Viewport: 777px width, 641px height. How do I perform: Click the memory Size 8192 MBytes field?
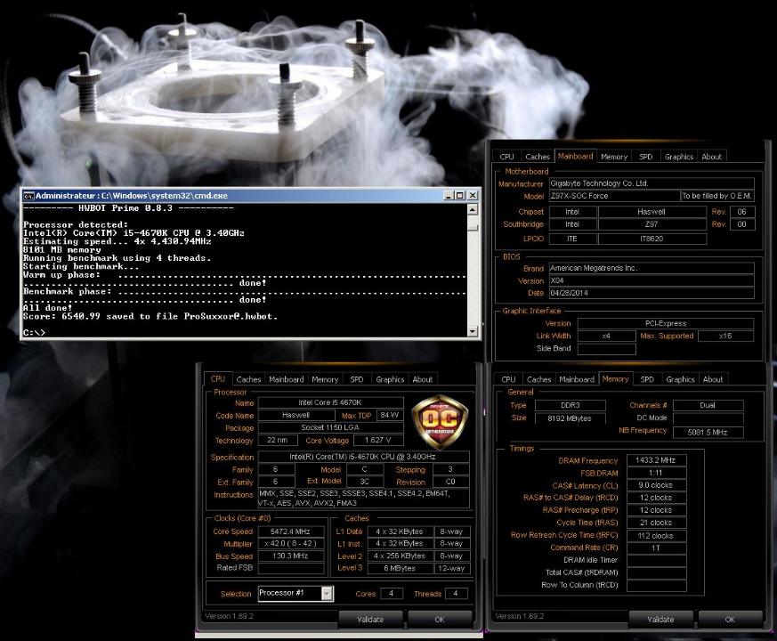(x=570, y=418)
